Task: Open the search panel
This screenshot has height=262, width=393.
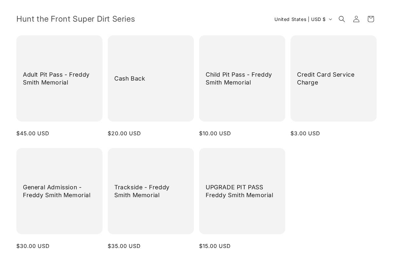Action: [342, 19]
